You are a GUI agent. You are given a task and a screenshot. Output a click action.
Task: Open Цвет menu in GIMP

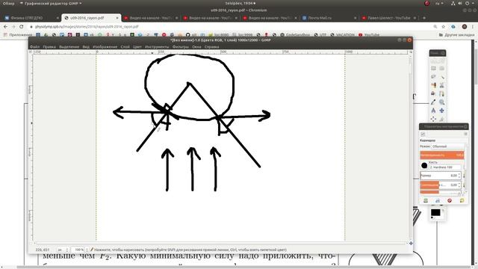137,46
